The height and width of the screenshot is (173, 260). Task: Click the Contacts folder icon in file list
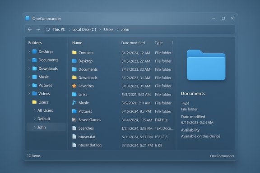(74, 53)
